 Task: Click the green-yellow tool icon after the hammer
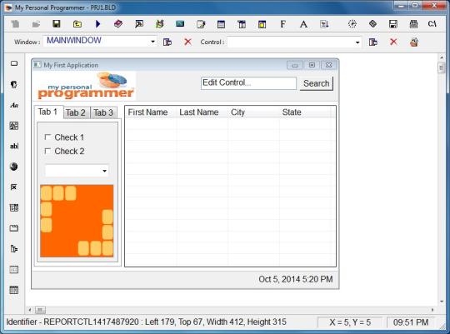159,24
